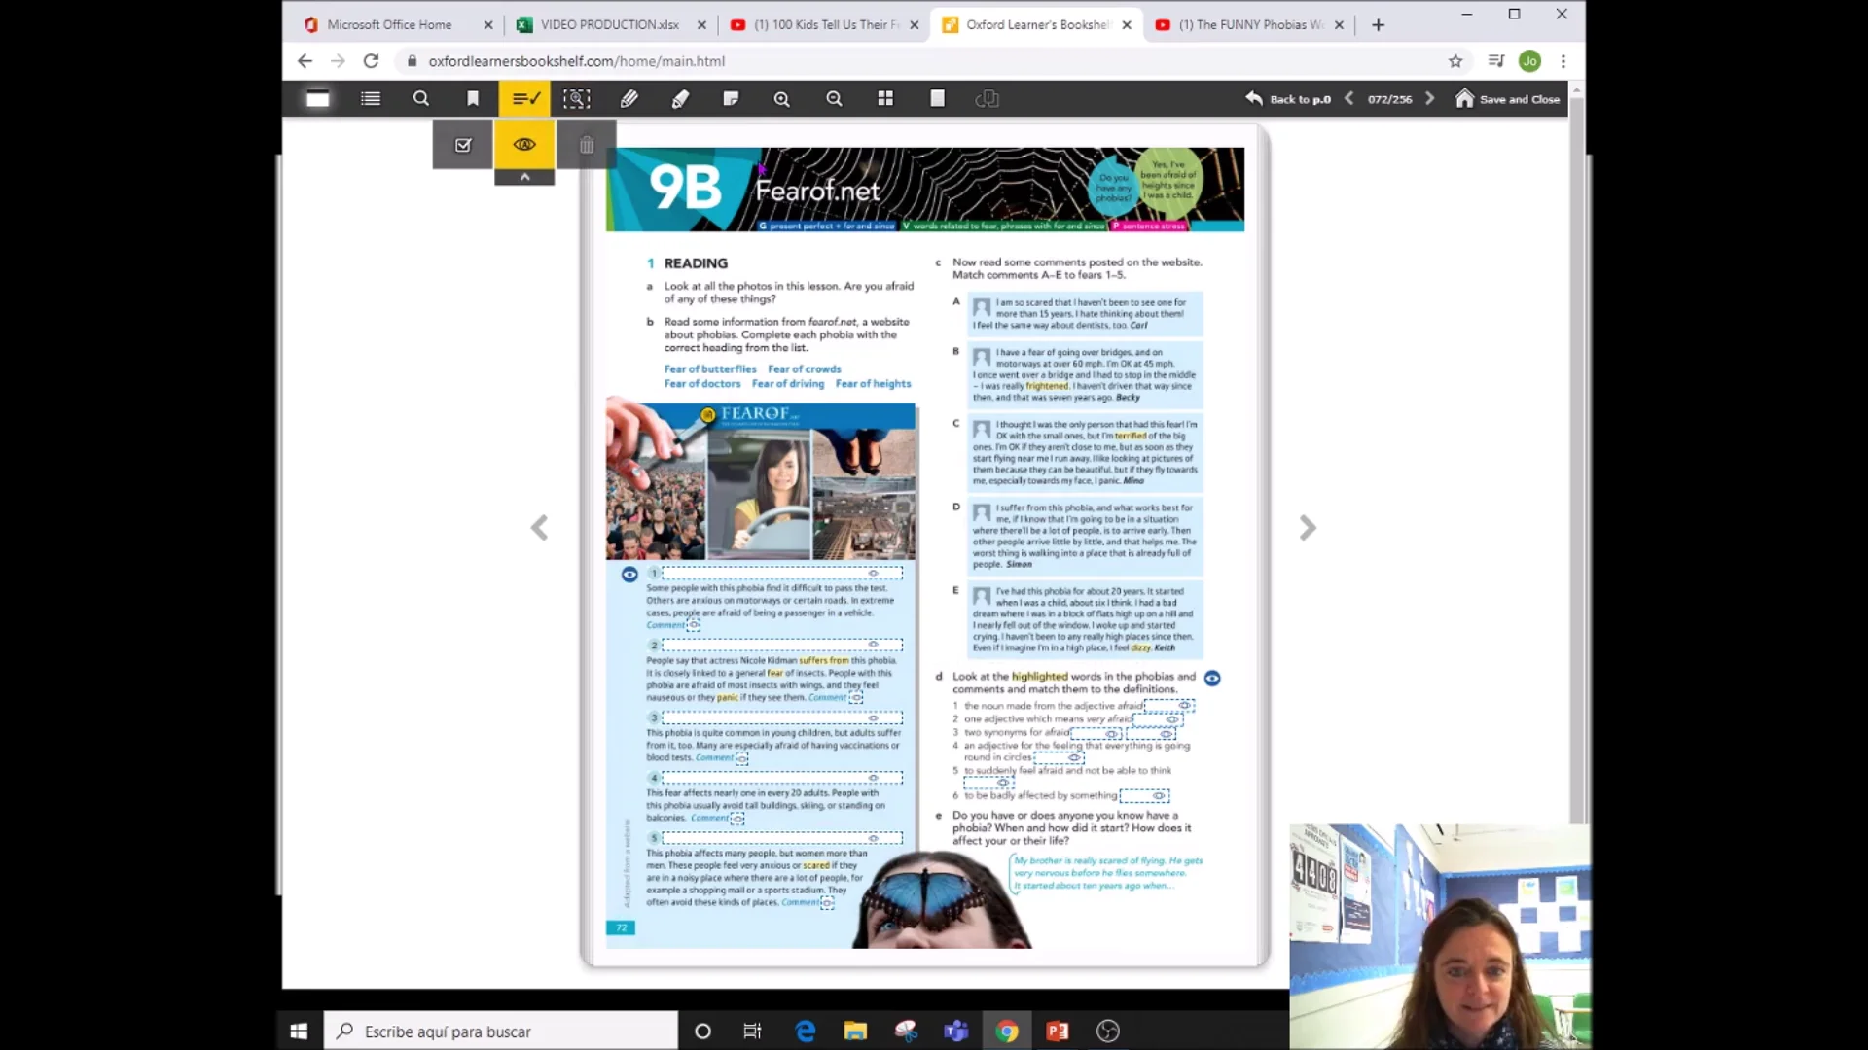Toggle the eye icon next to phobia heading 1
This screenshot has width=1868, height=1050.
(629, 575)
